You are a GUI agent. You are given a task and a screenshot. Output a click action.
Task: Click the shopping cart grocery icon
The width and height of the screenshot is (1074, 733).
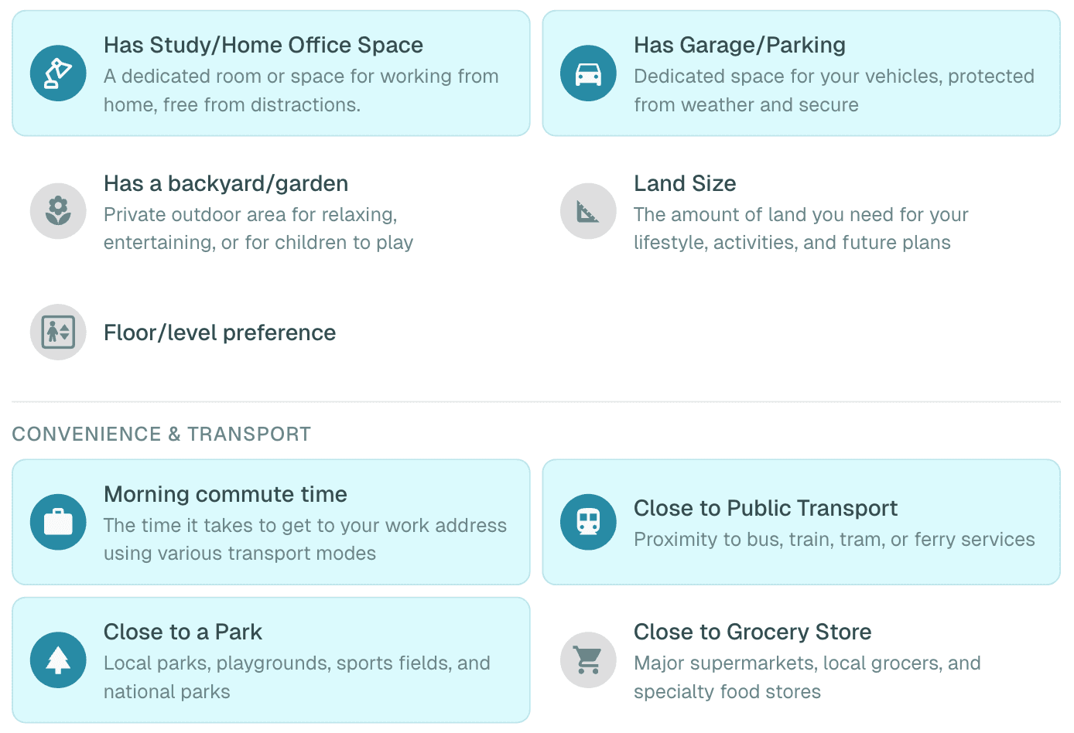click(x=588, y=660)
